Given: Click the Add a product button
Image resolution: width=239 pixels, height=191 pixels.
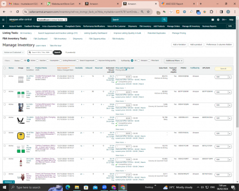Looking at the screenshot, I should [x=196, y=44].
